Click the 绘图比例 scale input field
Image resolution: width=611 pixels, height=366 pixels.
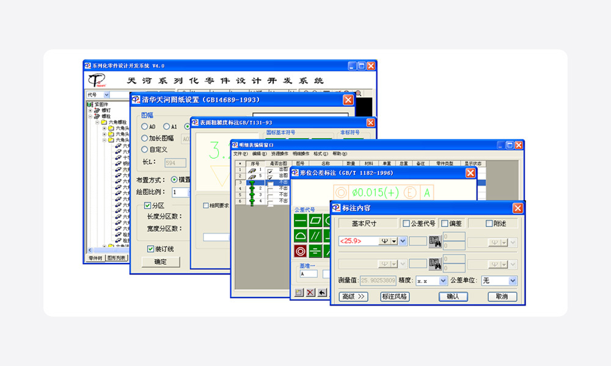[180, 192]
